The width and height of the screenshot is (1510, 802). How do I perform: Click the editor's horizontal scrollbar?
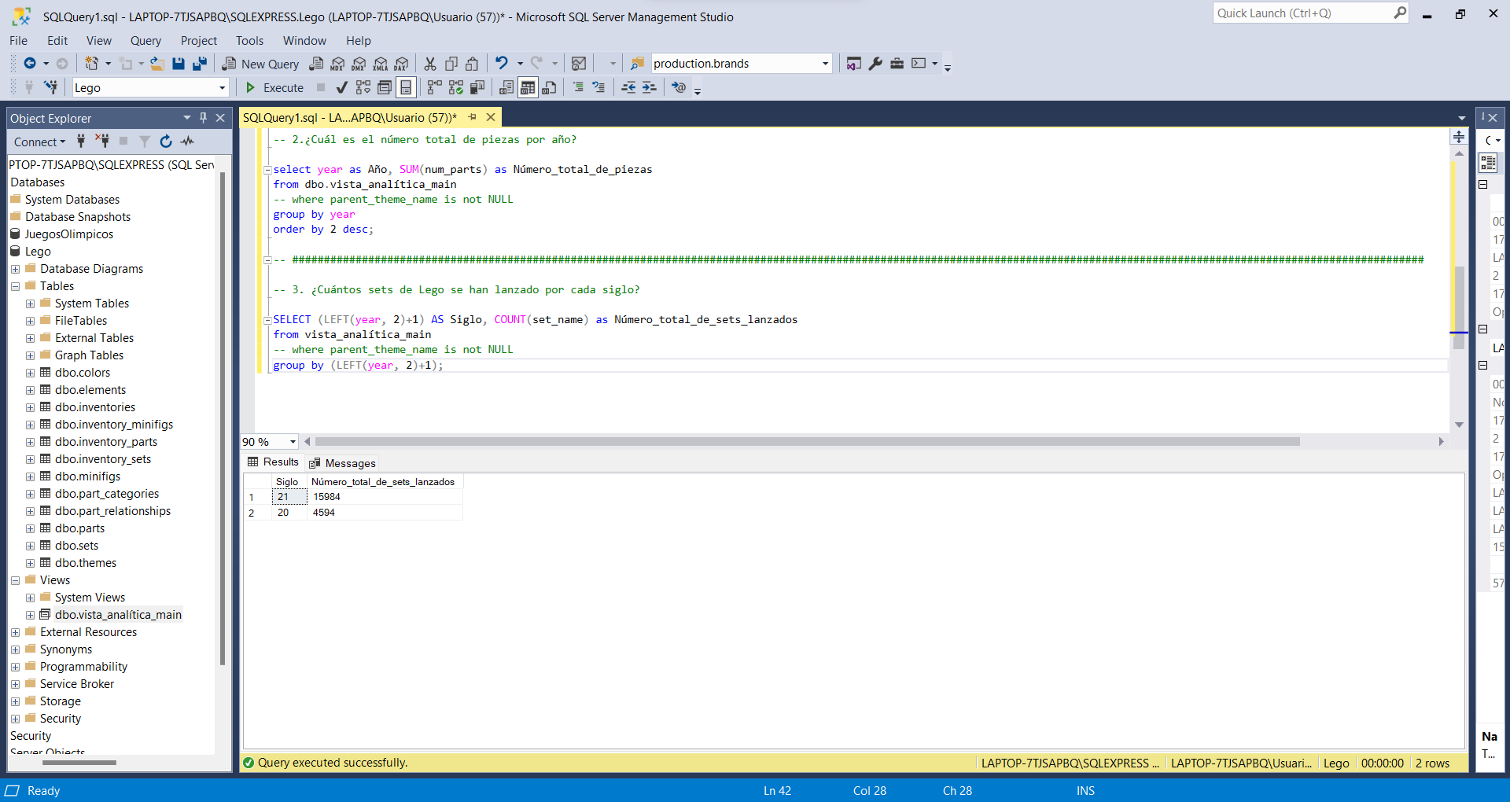(807, 442)
